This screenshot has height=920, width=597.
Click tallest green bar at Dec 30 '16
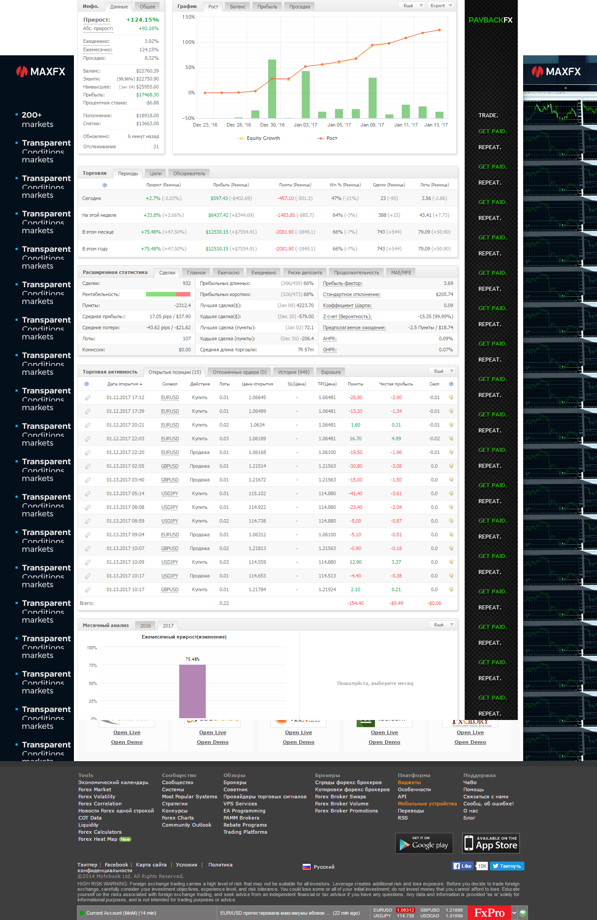(272, 89)
